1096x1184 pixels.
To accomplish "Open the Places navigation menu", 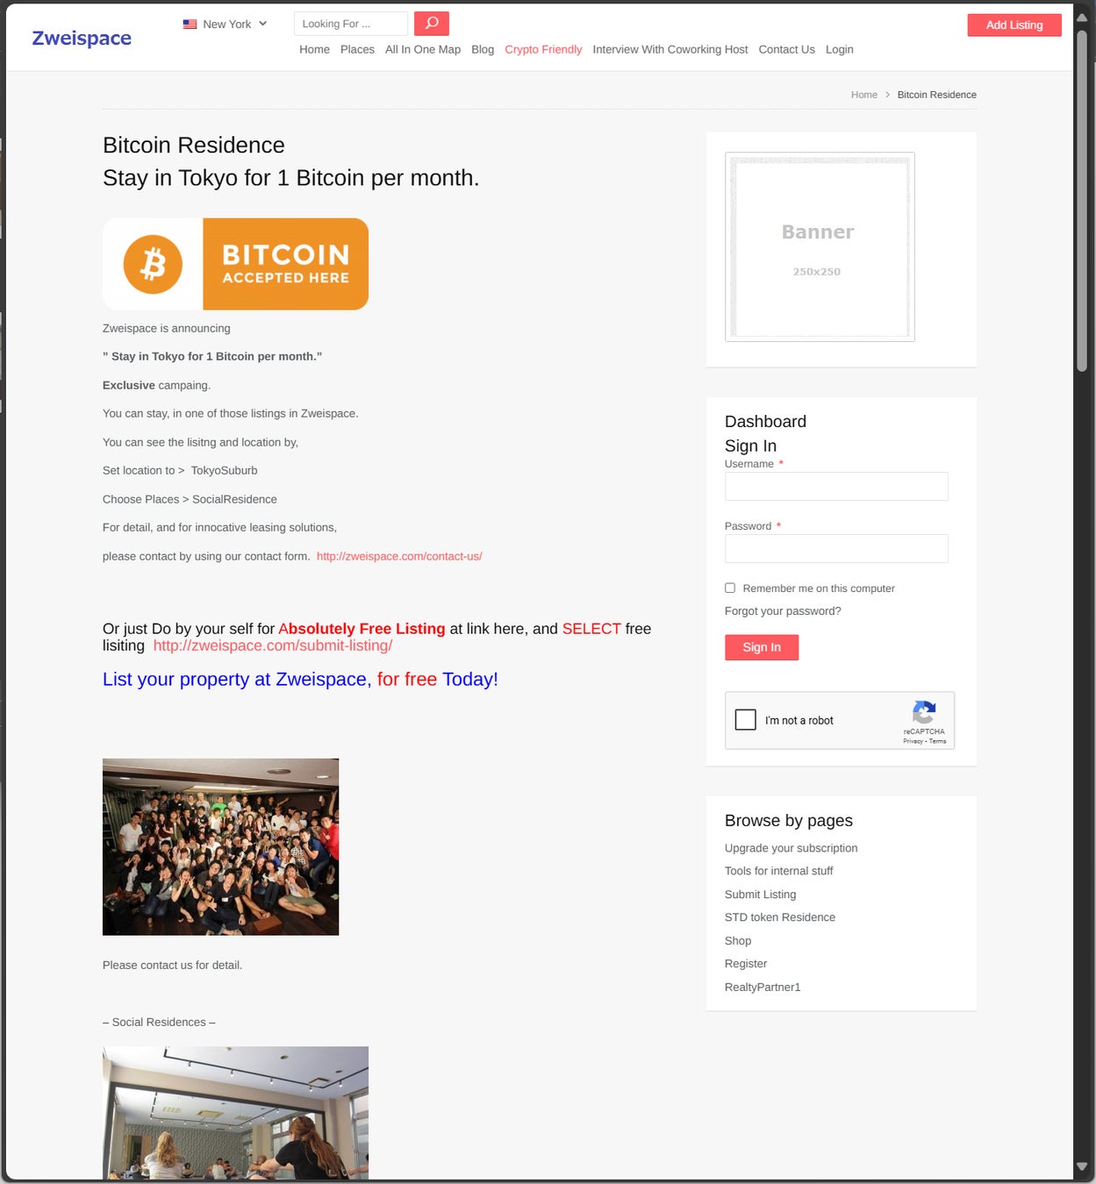I will tap(357, 49).
